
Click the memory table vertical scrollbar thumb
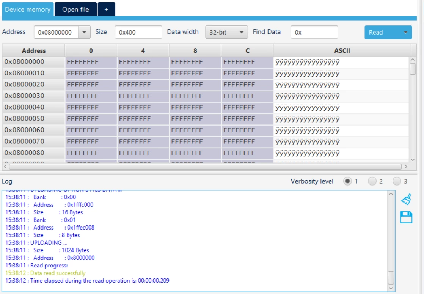[x=413, y=69]
